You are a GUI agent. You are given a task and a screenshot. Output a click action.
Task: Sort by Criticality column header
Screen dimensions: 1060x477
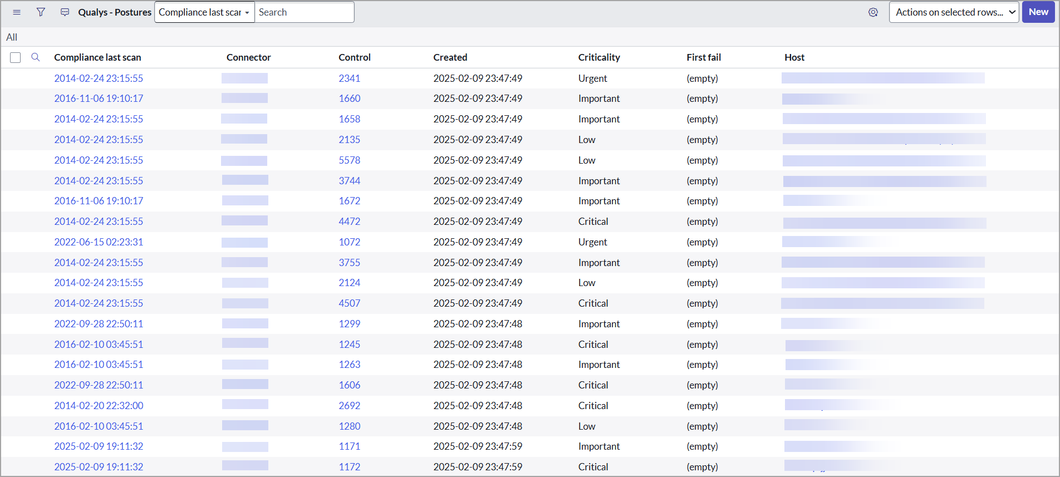[x=599, y=57]
